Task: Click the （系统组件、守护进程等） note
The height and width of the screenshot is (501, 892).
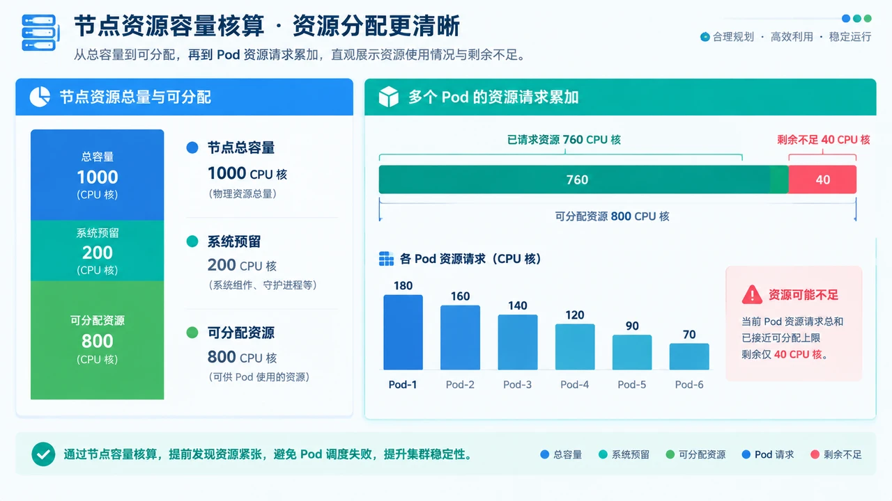Action: coord(263,285)
